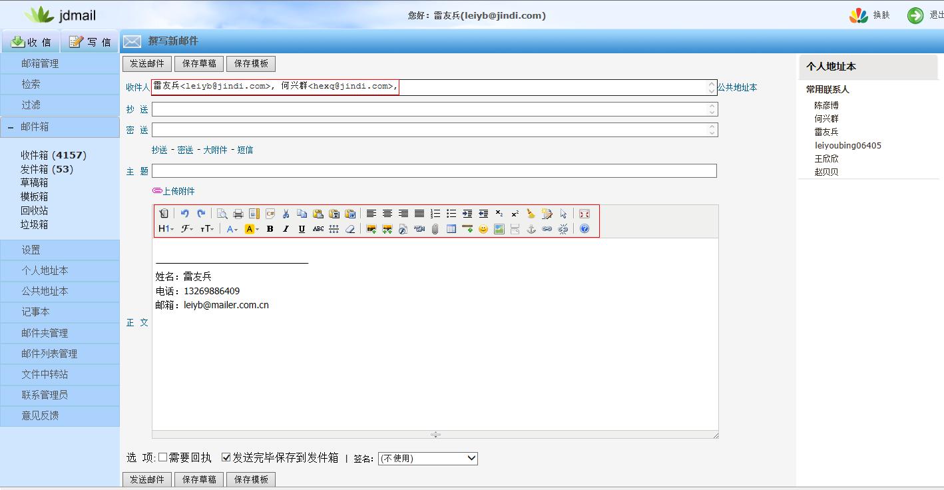The image size is (944, 490).
Task: Toggle fullscreen editor mode
Action: (x=585, y=214)
